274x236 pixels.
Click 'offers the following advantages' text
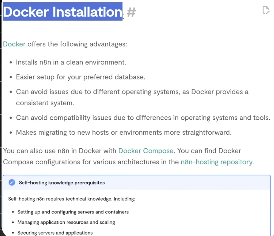(77, 44)
